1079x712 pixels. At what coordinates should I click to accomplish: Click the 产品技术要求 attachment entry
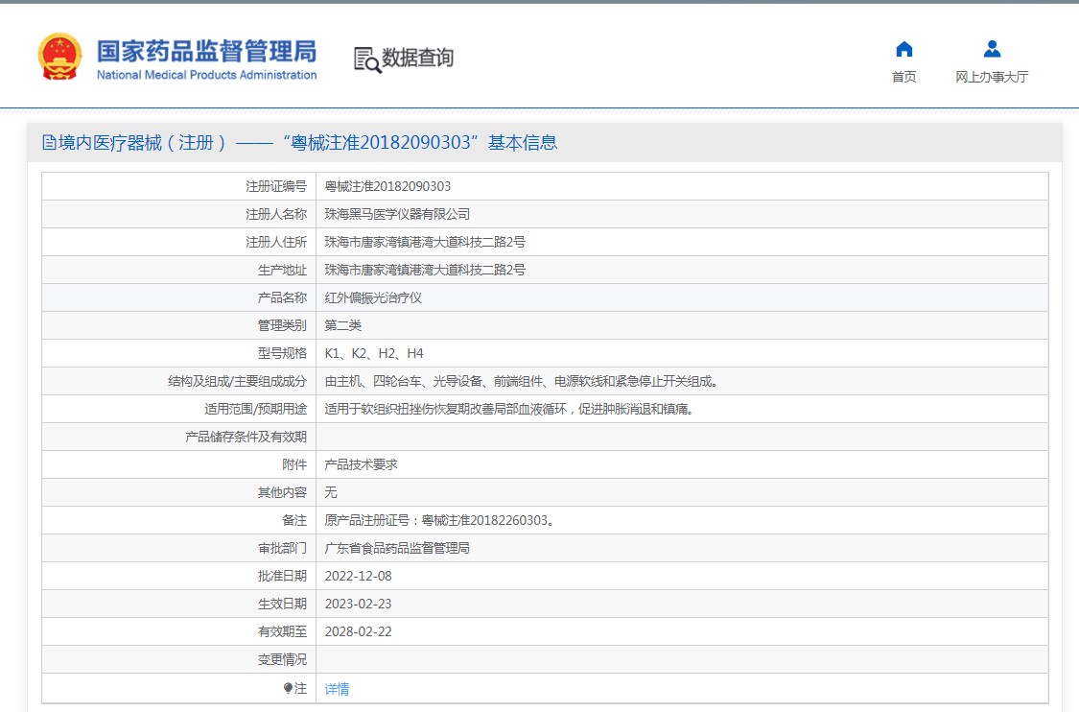[x=361, y=464]
